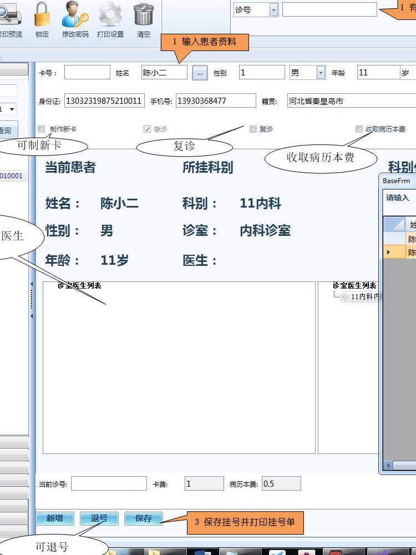The image size is (416, 555).
Task: Click the 保存 button
Action: coord(143,518)
